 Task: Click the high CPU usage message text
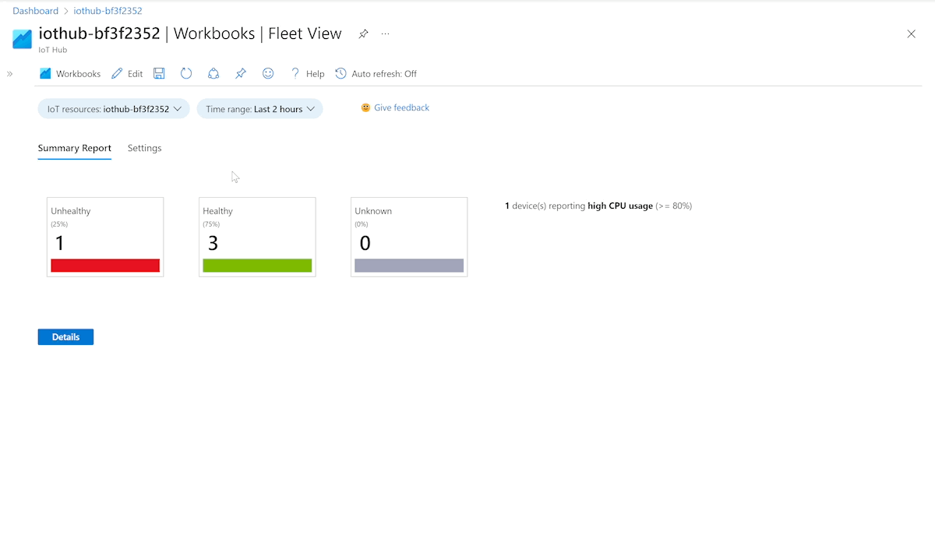pos(598,206)
